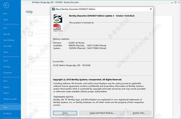Screen dimensions: 181x119
Task: Click the 'TRADEMARK NOTICE' heading
Action: tap(63, 97)
